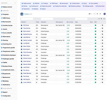Viewport: 109px width, 100px height.
Task: Click the clear filter icon in table header
Action: (x=101, y=19)
